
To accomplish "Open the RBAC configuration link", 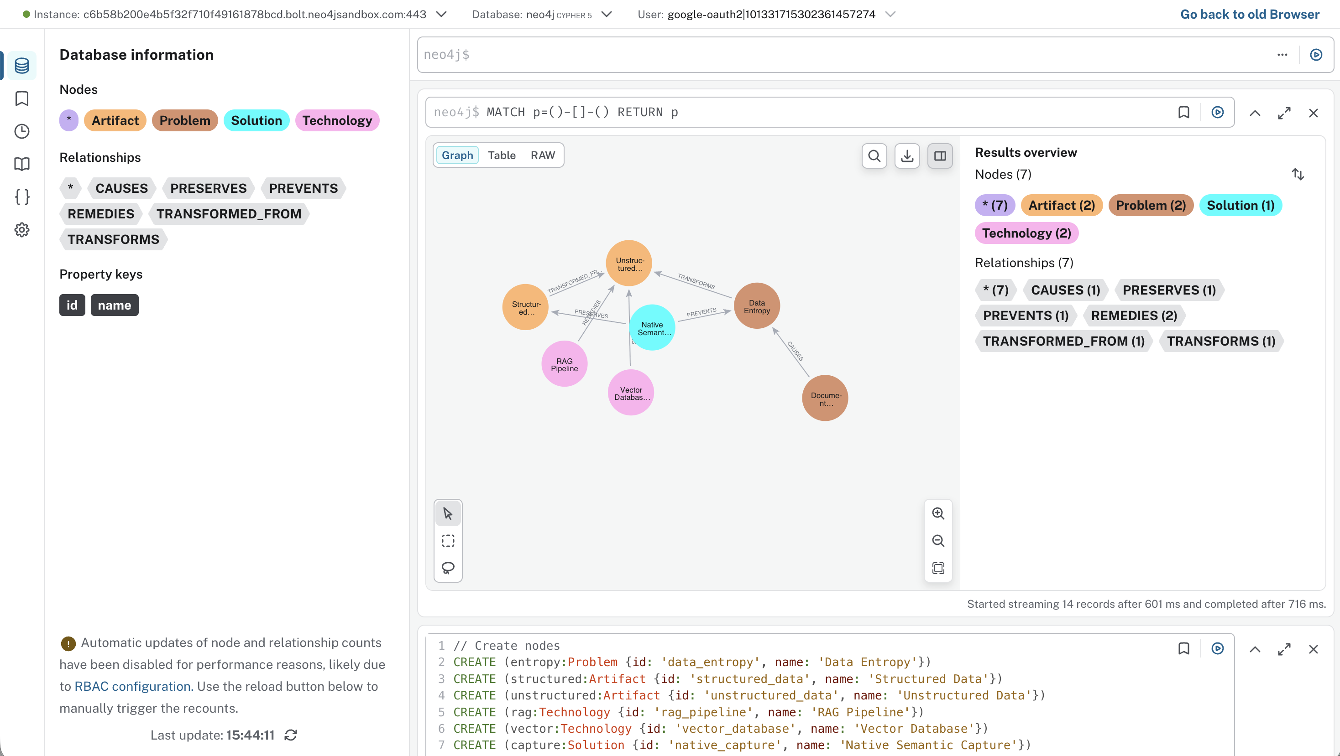I will pos(132,686).
